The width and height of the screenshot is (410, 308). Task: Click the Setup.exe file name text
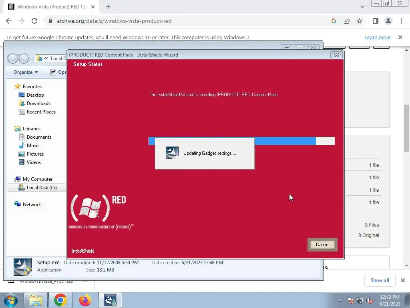point(48,262)
